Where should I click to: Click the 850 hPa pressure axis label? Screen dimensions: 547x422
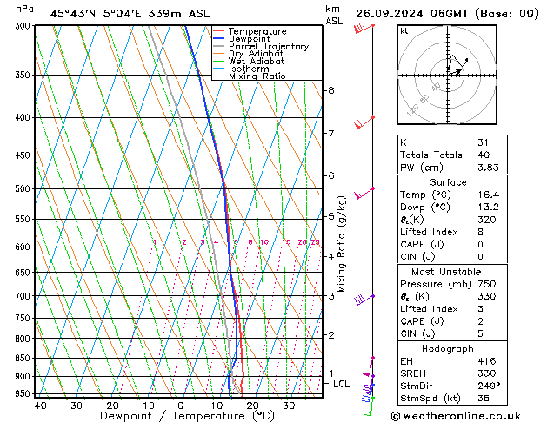(24, 359)
